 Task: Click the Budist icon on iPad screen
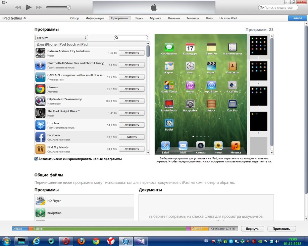(x=169, y=123)
